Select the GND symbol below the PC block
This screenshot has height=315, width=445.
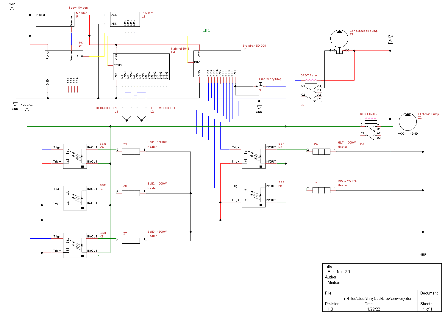(x=15, y=104)
